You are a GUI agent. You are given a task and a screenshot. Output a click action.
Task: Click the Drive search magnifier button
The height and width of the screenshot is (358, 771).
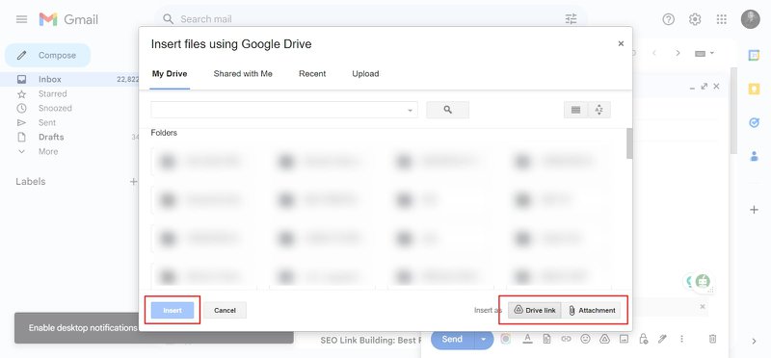(447, 110)
